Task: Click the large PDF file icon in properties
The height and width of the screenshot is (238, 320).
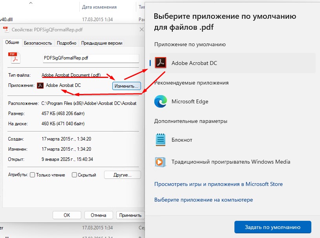Action: click(x=14, y=58)
